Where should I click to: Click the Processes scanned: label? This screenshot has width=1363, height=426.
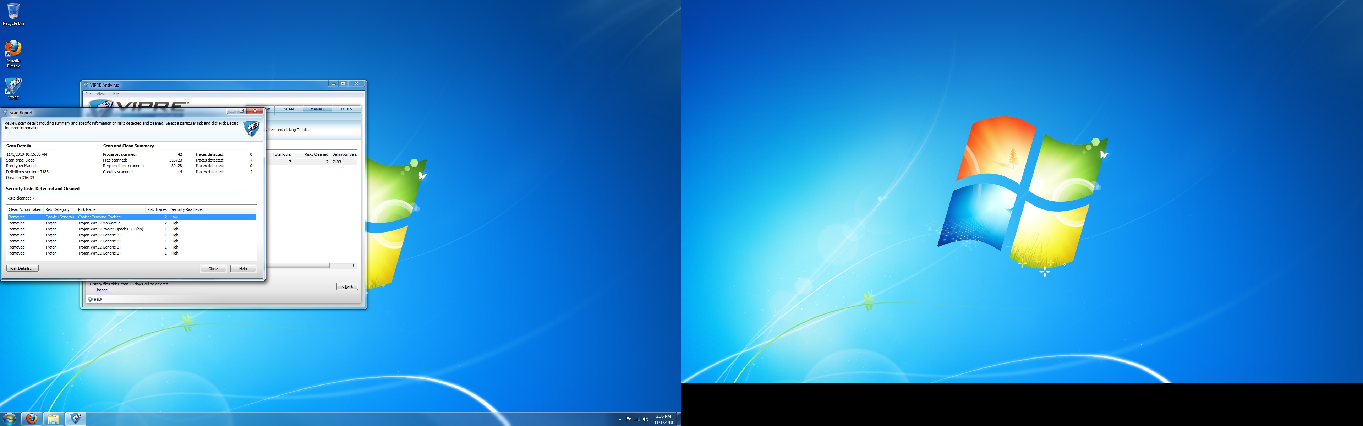tap(120, 154)
